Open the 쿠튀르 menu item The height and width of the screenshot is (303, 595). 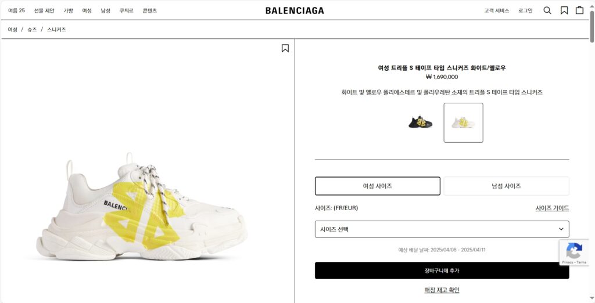[126, 10]
